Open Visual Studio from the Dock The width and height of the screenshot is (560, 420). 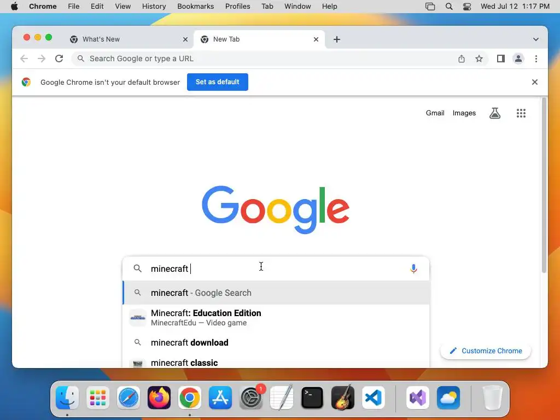click(x=417, y=398)
